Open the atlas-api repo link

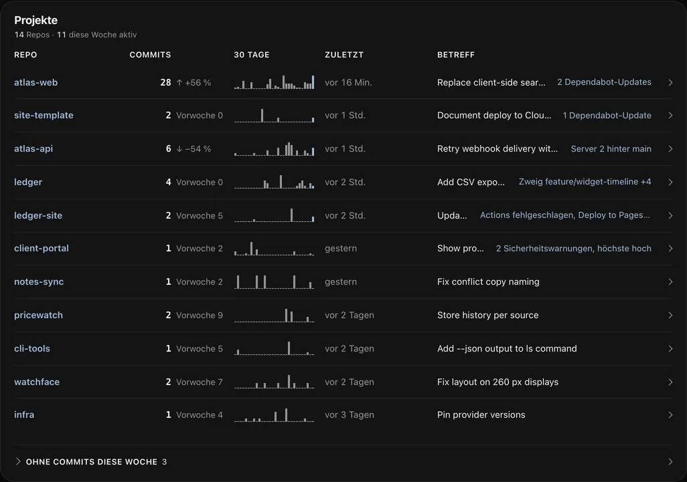pyautogui.click(x=33, y=148)
